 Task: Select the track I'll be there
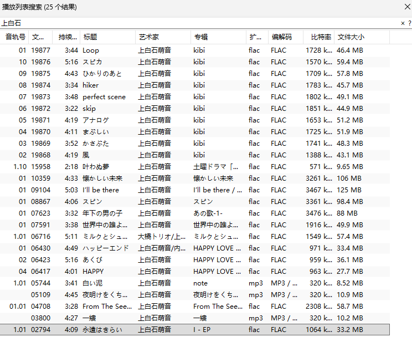pos(101,190)
